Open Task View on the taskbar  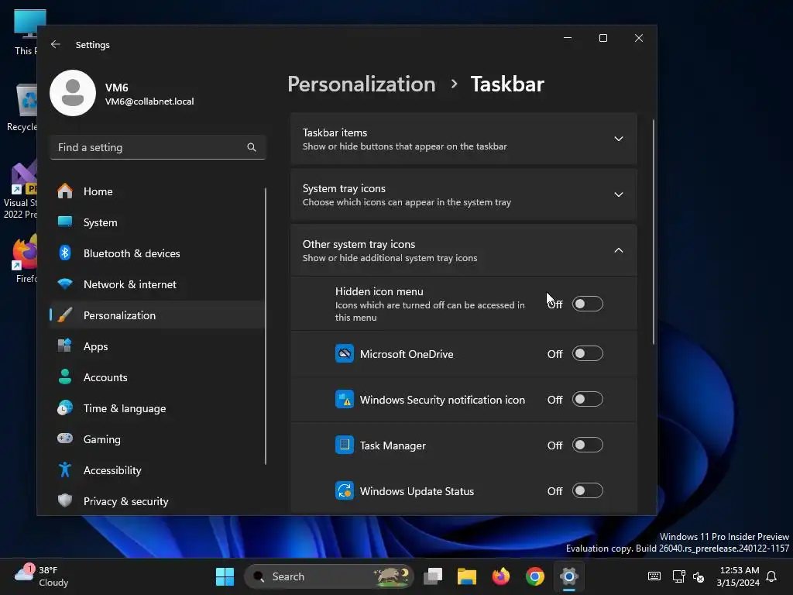coord(433,576)
